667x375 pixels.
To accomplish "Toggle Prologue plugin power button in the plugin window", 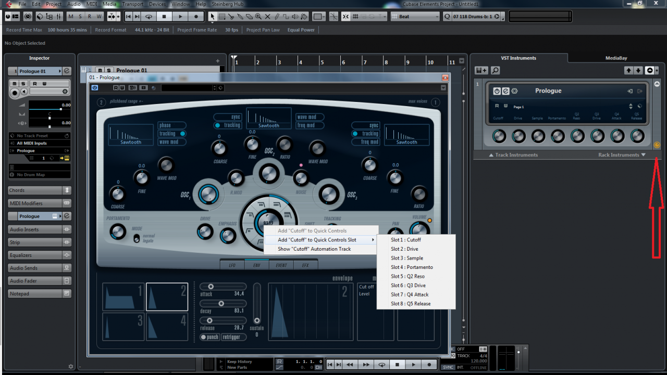I will tap(95, 87).
